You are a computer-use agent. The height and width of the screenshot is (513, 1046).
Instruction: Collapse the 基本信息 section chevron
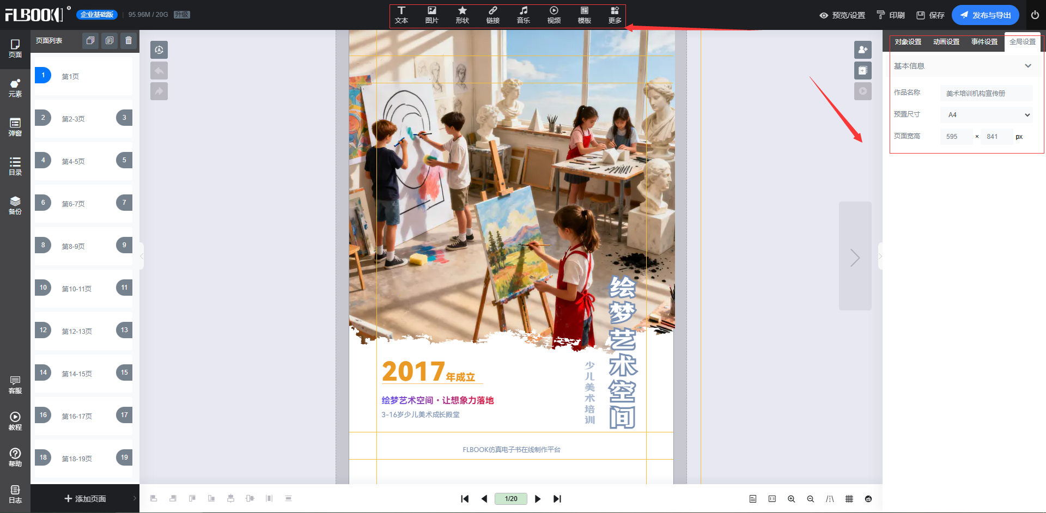1028,66
